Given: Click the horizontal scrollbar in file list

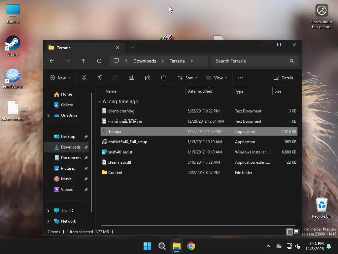Looking at the screenshot, I should pos(198,225).
